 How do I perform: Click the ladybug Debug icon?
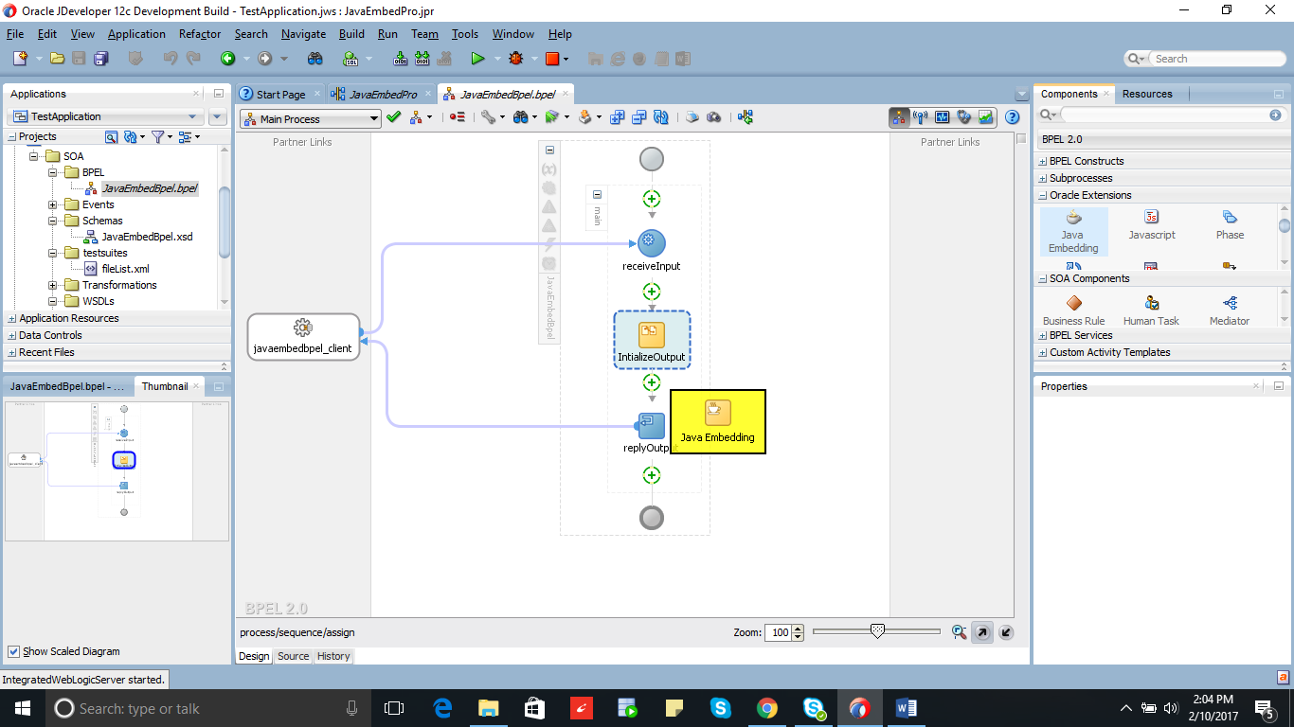click(x=516, y=59)
